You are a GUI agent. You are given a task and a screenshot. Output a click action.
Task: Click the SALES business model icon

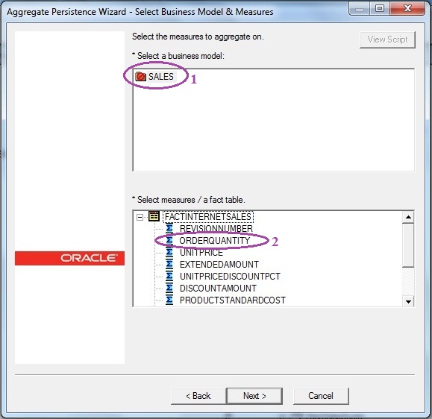[140, 77]
